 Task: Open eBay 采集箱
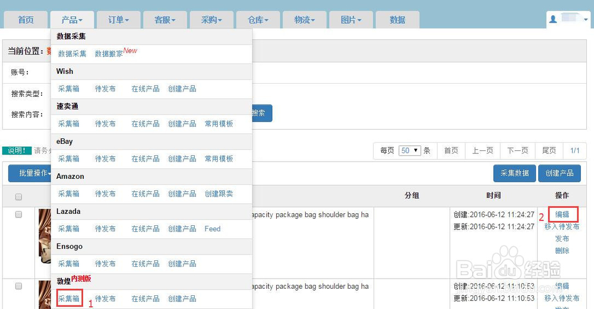(68, 159)
